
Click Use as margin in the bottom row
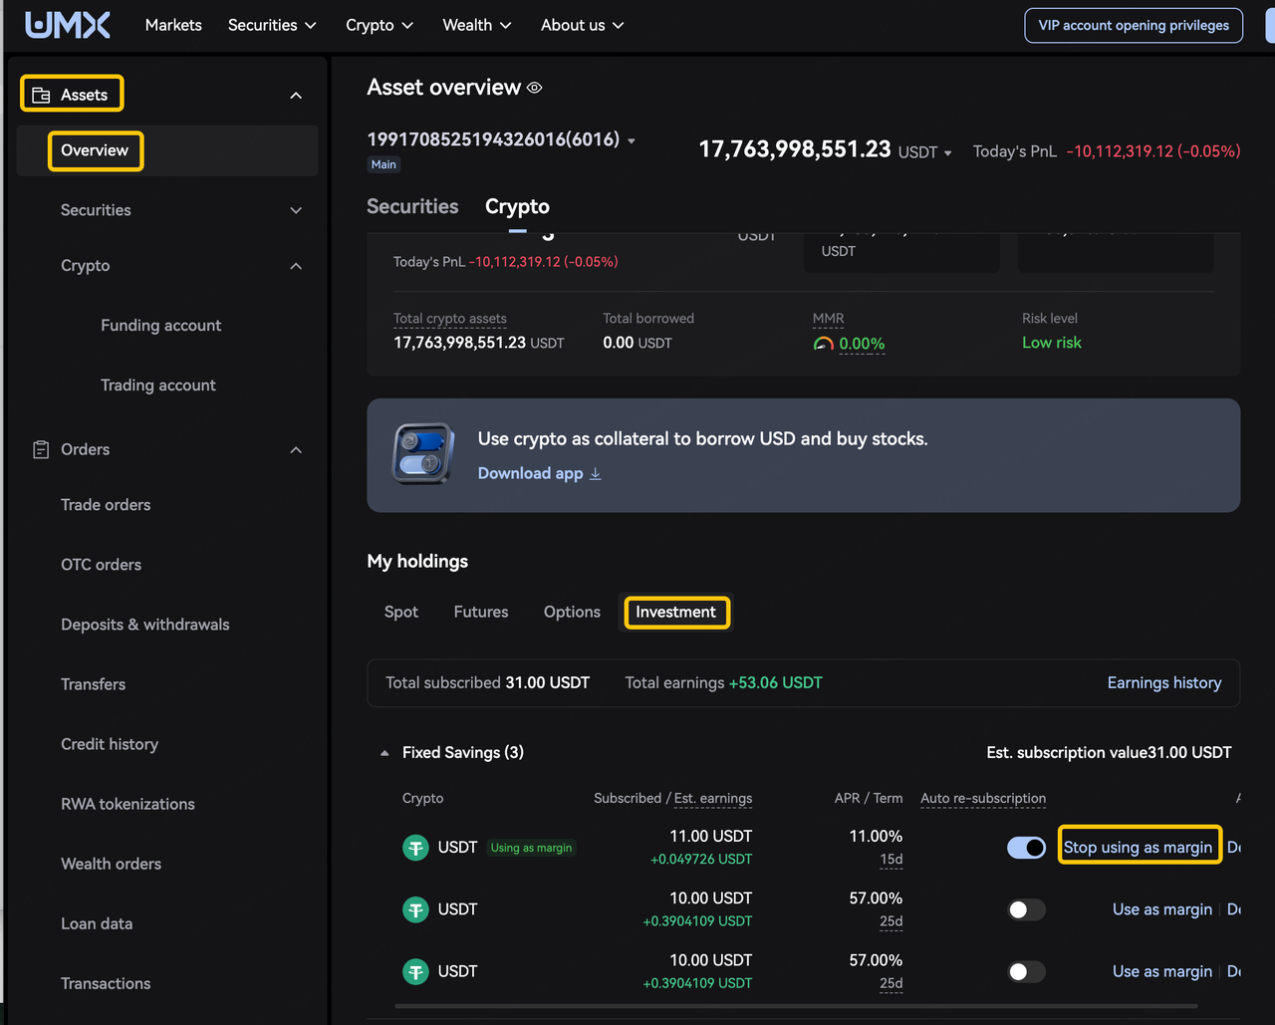pyautogui.click(x=1162, y=971)
